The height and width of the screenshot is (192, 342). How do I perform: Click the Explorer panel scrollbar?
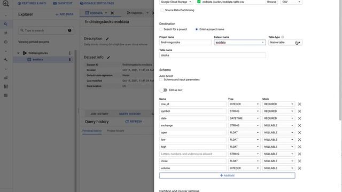[76, 121]
